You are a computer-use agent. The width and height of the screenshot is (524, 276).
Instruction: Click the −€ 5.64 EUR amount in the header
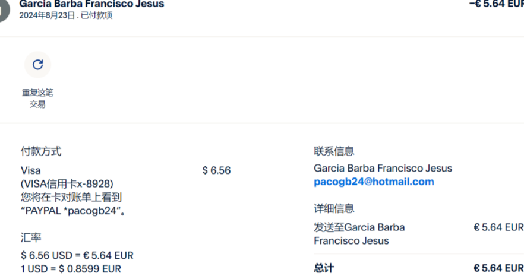click(497, 4)
